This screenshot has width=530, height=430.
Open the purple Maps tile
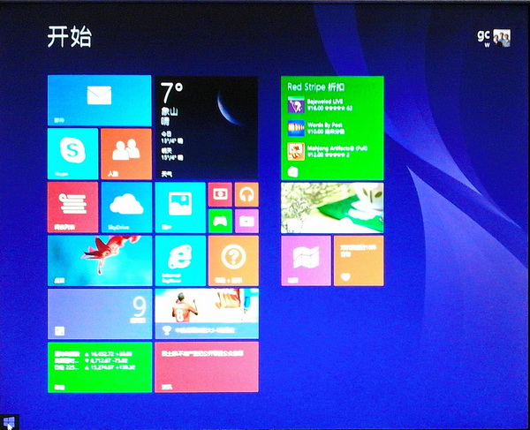(306, 260)
